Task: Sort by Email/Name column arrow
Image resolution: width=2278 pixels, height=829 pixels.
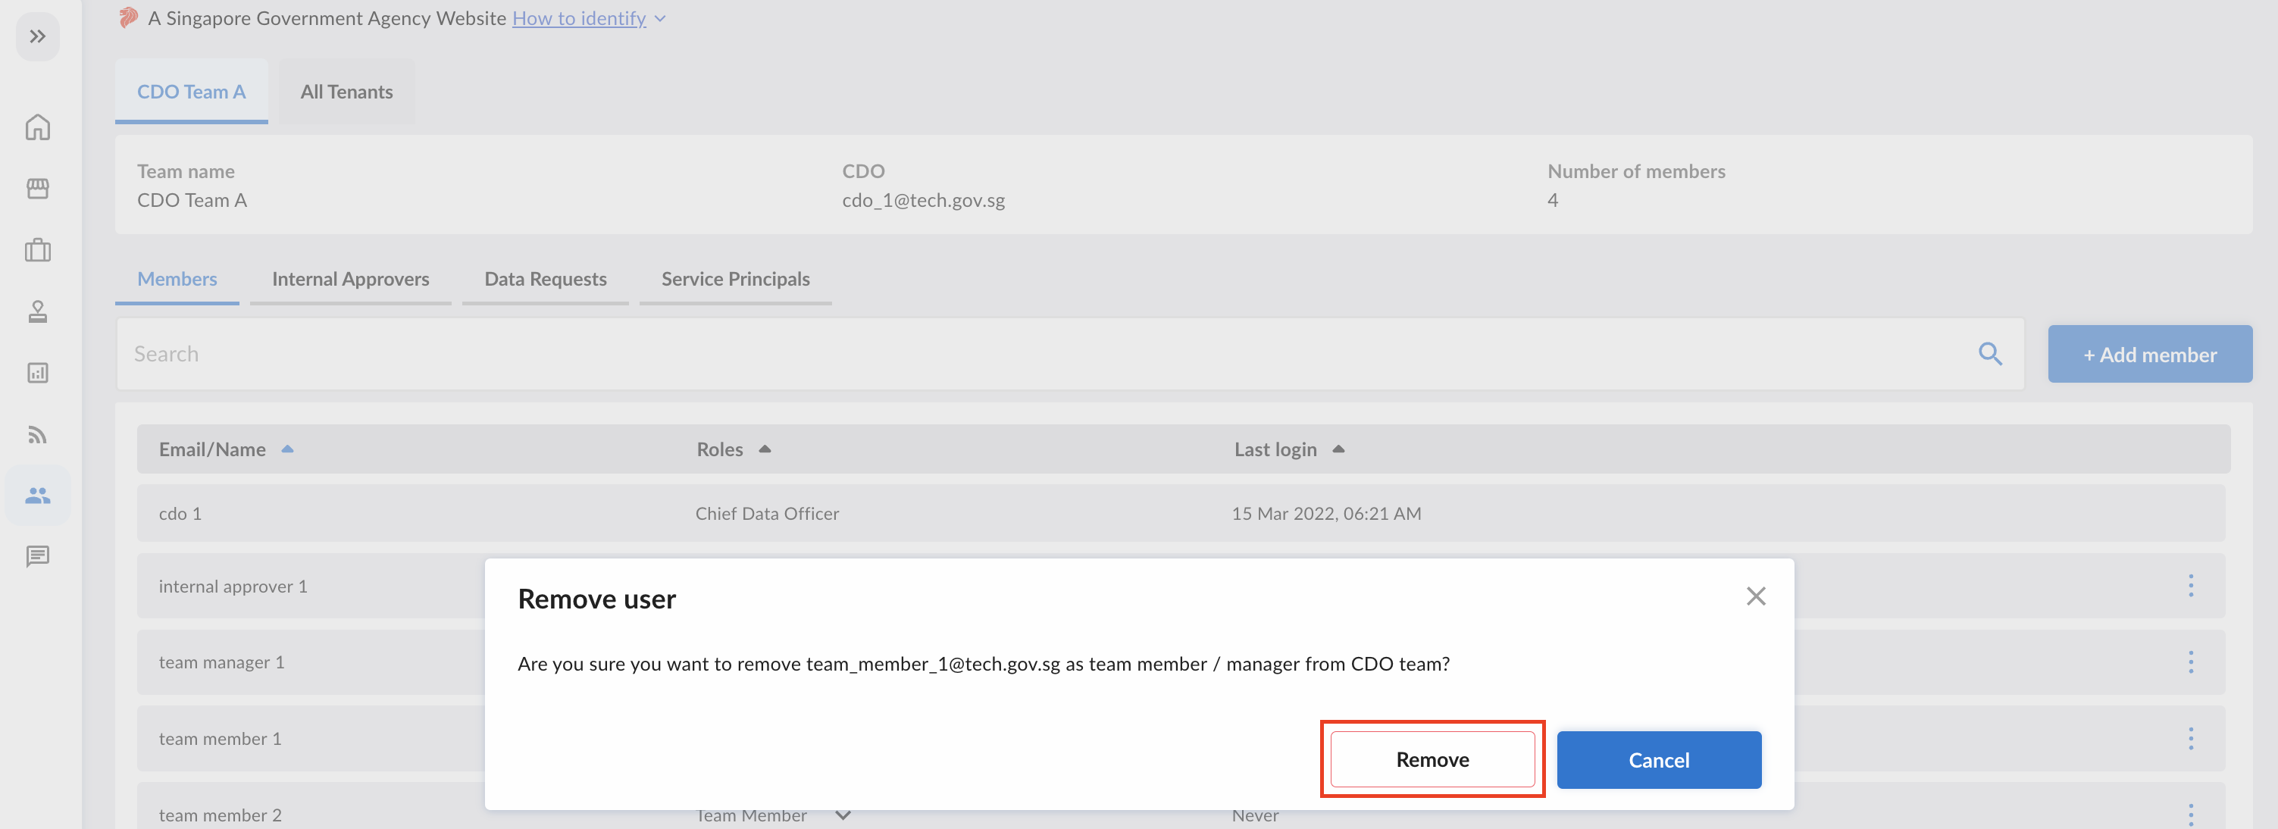Action: (x=287, y=449)
